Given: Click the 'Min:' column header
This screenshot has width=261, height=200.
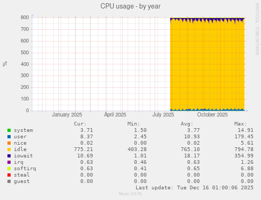Looking at the screenshot, I should pyautogui.click(x=133, y=124).
